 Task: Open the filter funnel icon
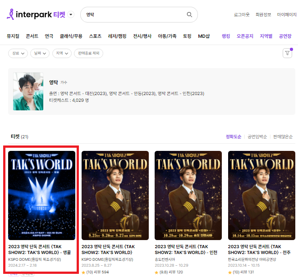pos(287,53)
